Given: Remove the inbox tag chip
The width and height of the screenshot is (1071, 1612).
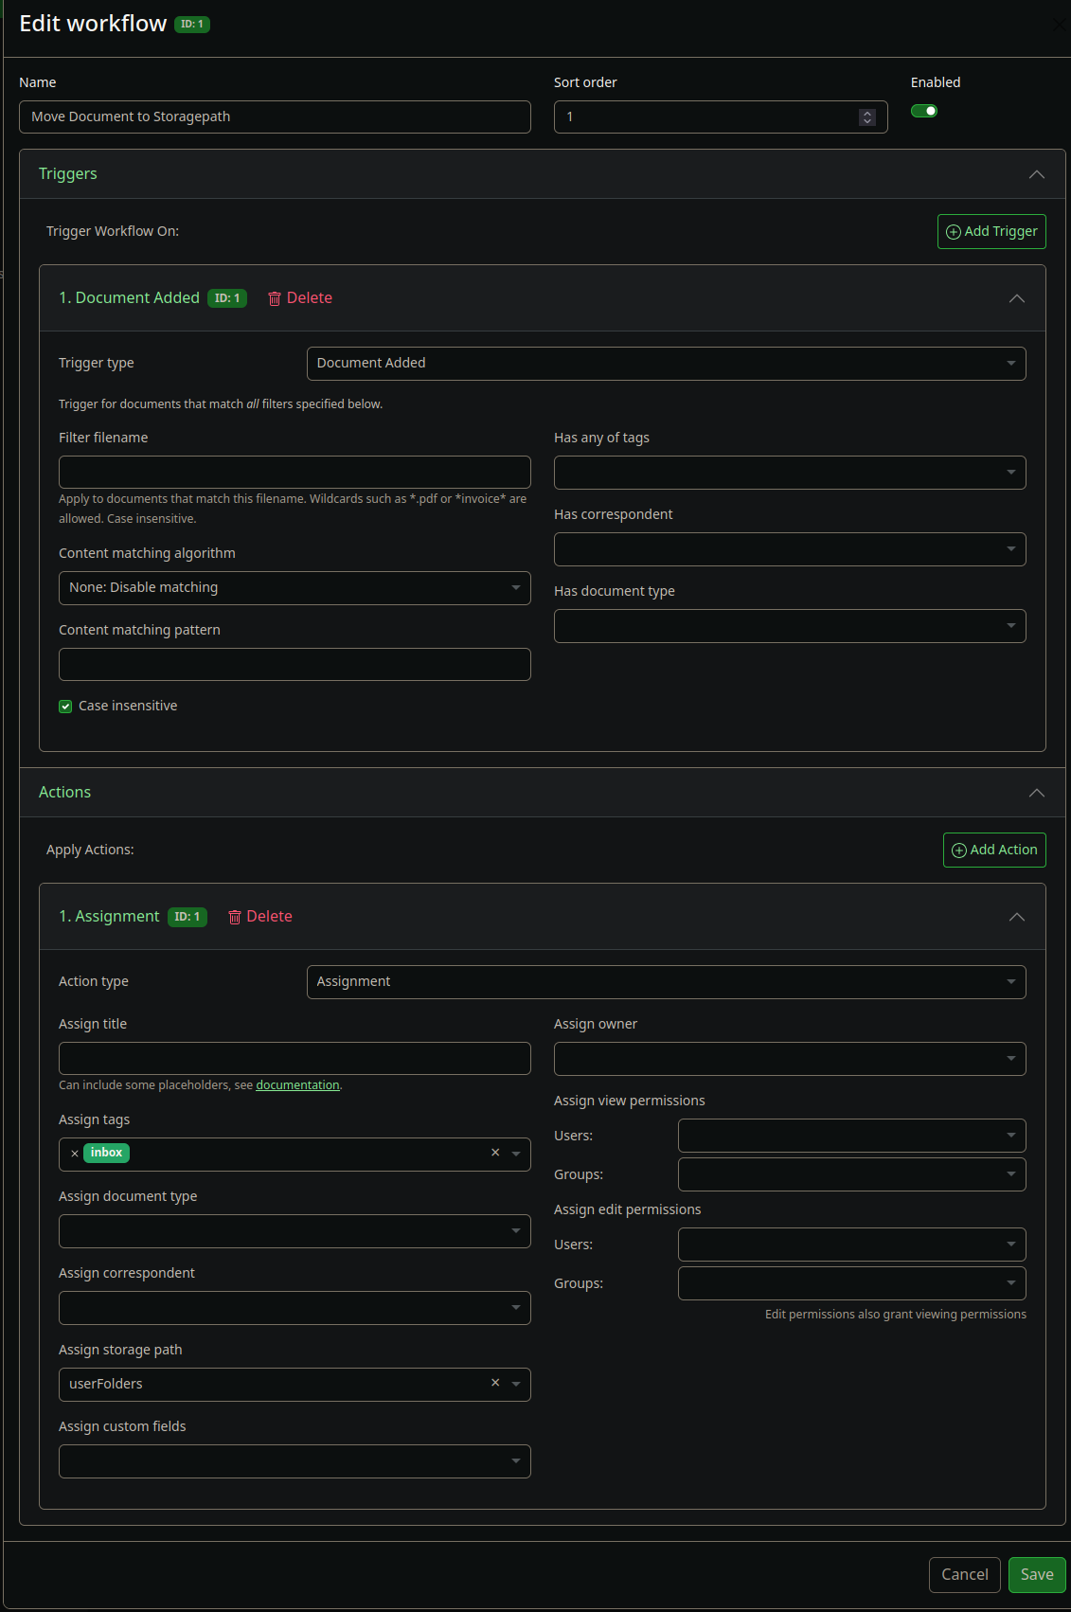Looking at the screenshot, I should click(75, 1154).
